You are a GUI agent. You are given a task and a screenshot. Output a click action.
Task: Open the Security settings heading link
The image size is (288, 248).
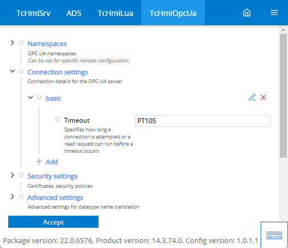(x=53, y=176)
